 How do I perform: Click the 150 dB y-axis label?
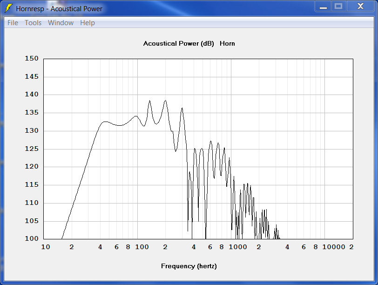[32, 58]
